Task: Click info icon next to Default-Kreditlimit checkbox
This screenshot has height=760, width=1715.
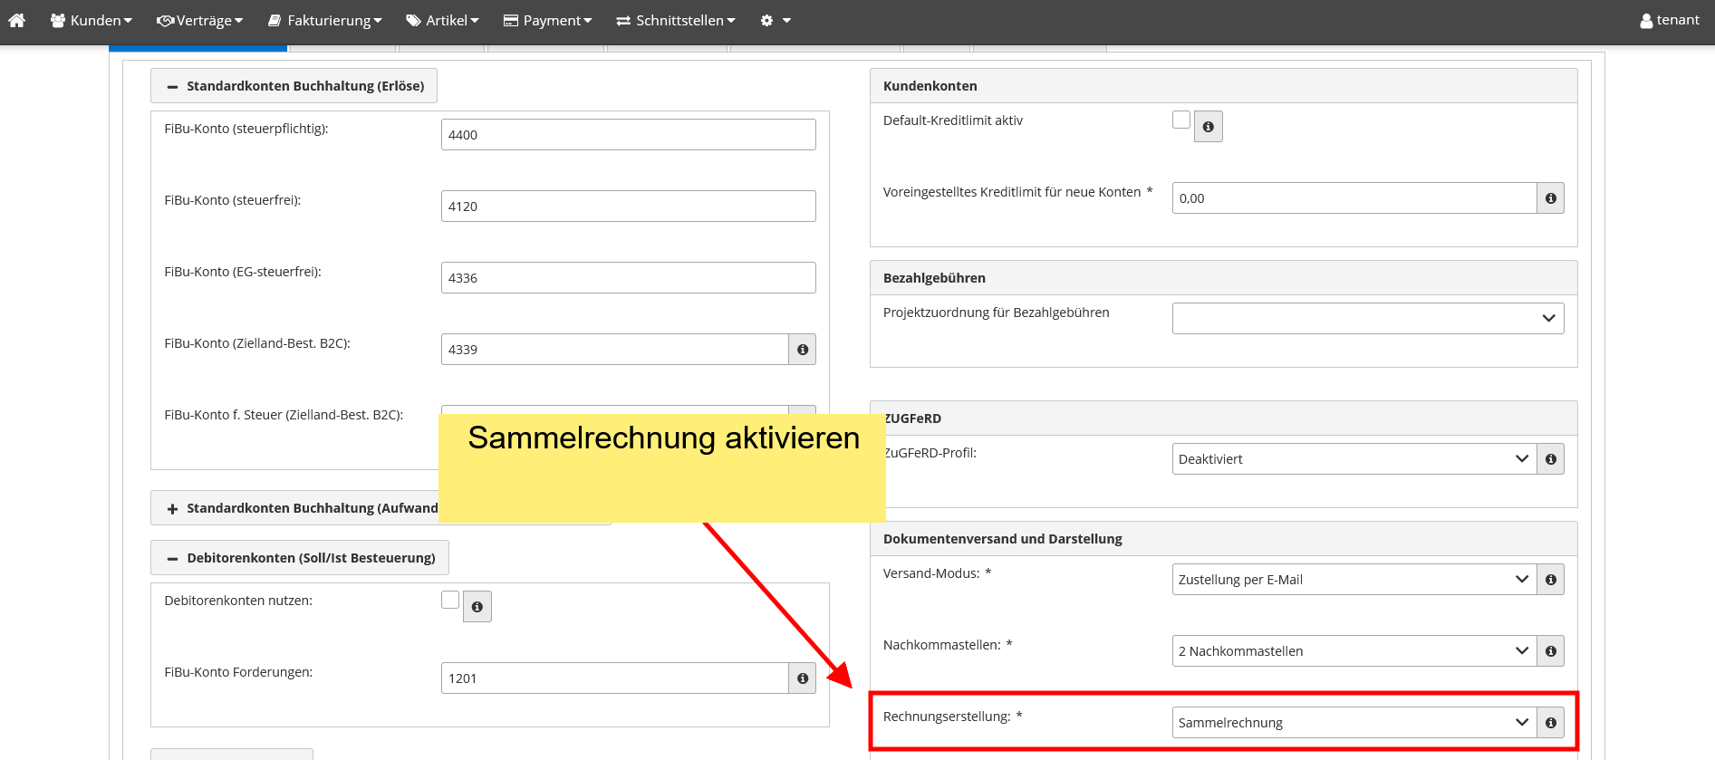Action: (x=1208, y=127)
